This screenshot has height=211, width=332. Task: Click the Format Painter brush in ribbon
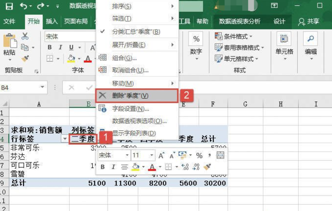[25, 58]
